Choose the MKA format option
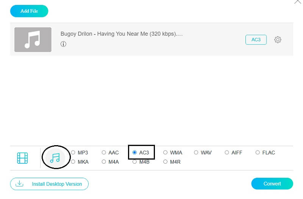The image size is (303, 199). [x=73, y=162]
